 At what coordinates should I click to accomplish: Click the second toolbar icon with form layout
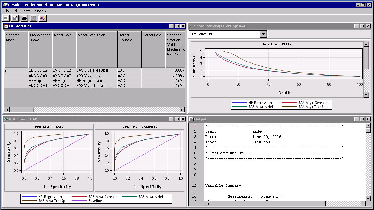15,18
